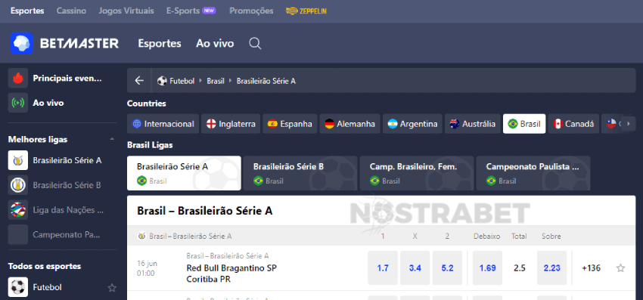Screen dimensions: 643x300
Task: Click Futebol in the breadcrumb
Action: [182, 81]
